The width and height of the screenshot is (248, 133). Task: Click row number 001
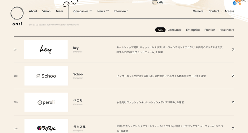coord(15,50)
